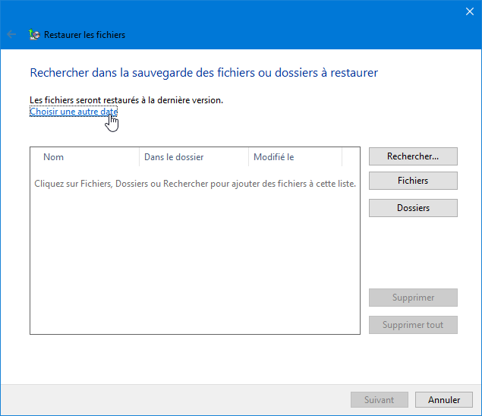The height and width of the screenshot is (416, 482).
Task: Click the Supprimer button
Action: point(413,298)
